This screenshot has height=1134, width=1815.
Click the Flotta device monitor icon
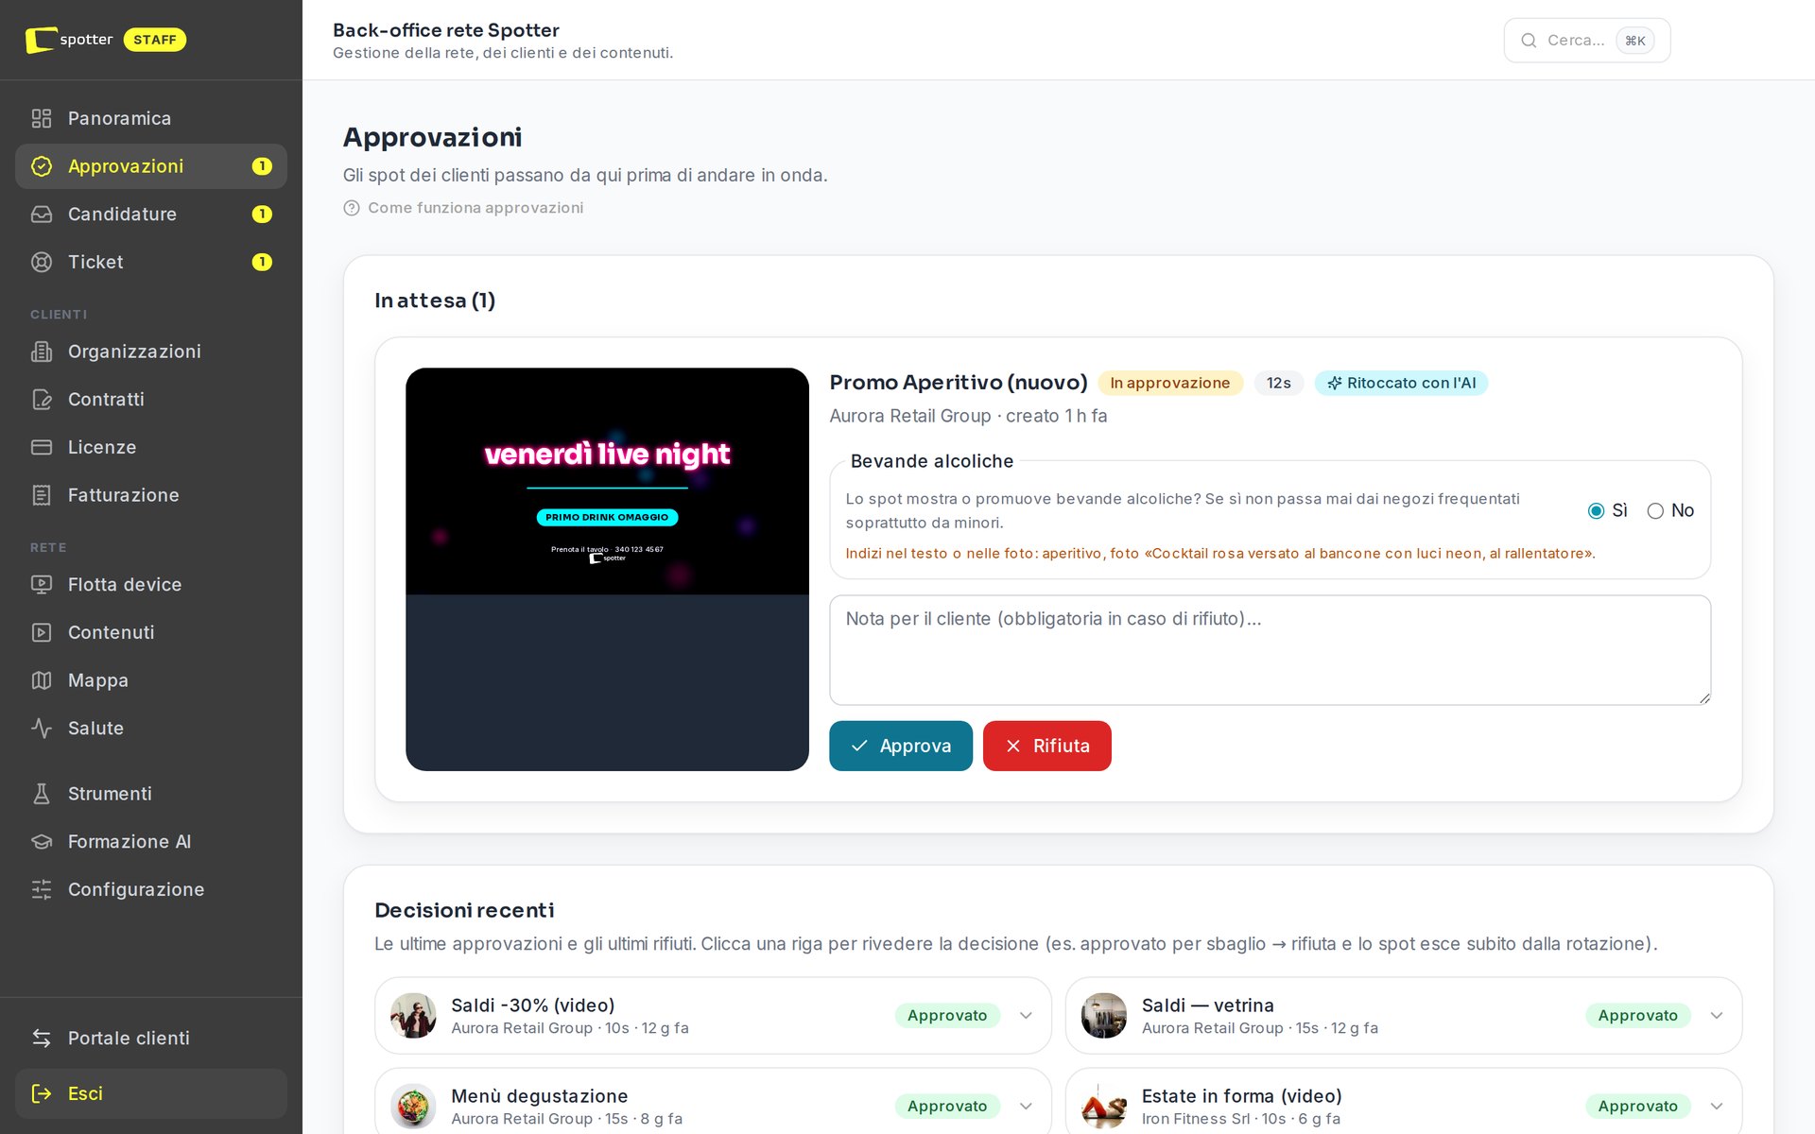click(42, 585)
